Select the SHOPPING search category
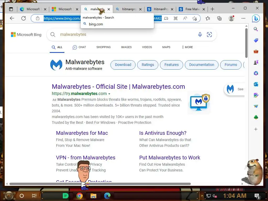The width and height of the screenshot is (268, 201). pos(103,47)
